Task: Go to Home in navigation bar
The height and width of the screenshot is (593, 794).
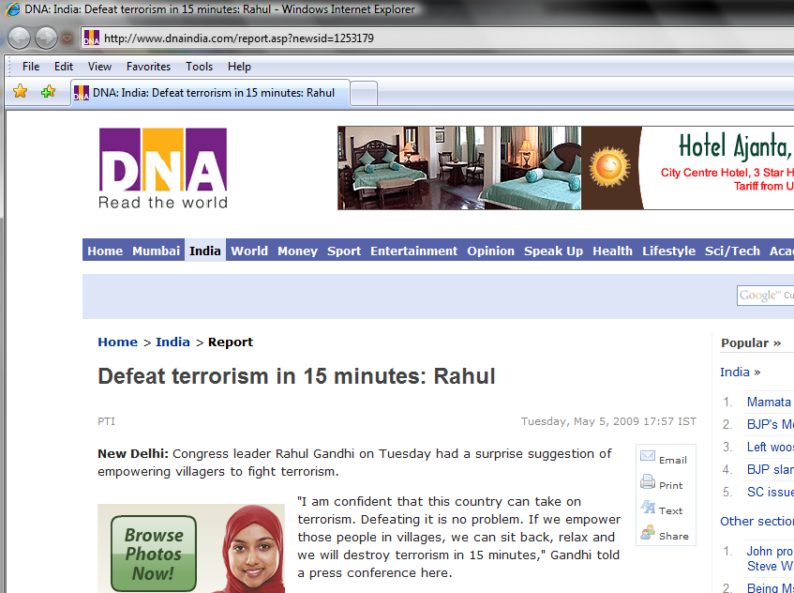Action: [105, 251]
